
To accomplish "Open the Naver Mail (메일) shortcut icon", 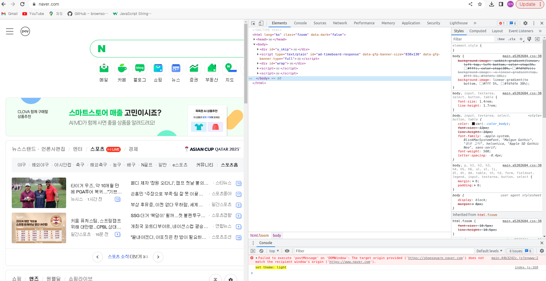I will 104,68.
